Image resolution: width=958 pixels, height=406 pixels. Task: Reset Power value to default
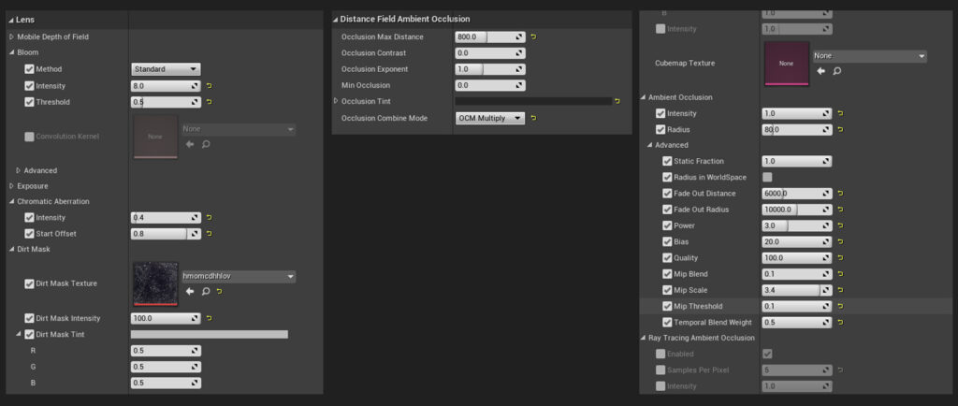point(841,225)
